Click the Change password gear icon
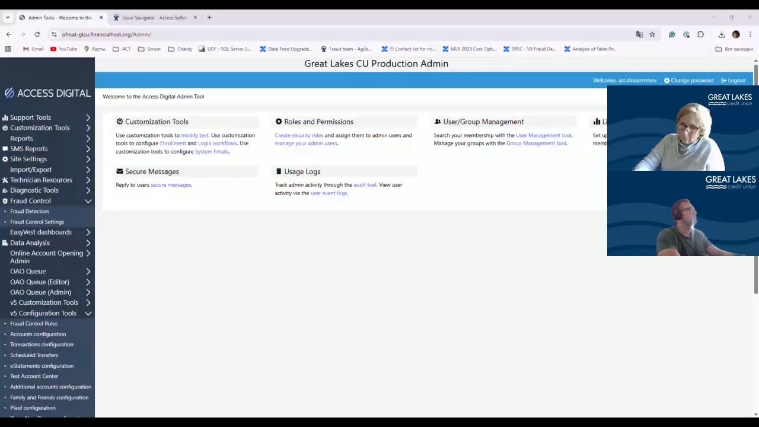759x427 pixels. click(666, 81)
